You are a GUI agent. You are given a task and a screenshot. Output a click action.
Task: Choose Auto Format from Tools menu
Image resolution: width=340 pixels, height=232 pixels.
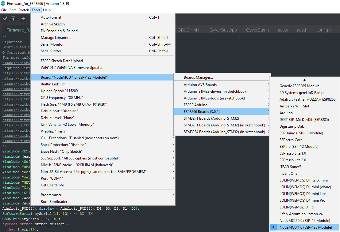pyautogui.click(x=103, y=17)
